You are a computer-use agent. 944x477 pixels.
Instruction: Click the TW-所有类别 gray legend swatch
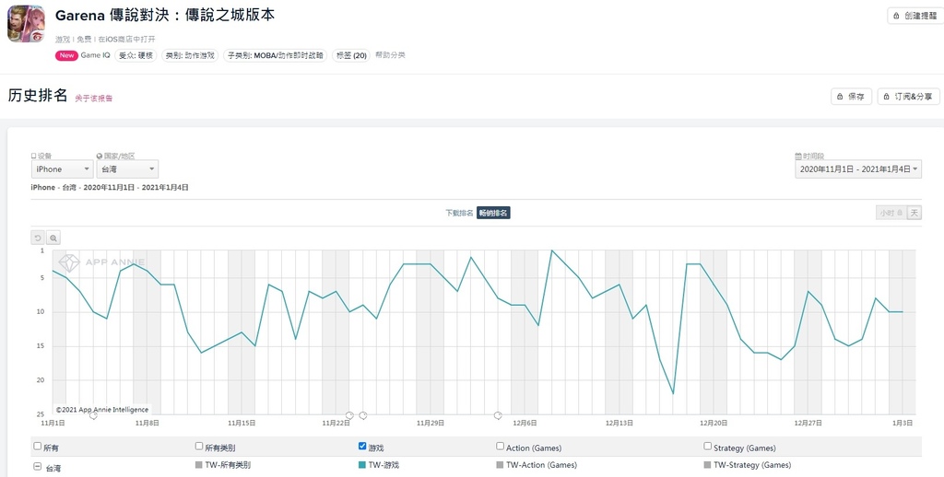199,465
